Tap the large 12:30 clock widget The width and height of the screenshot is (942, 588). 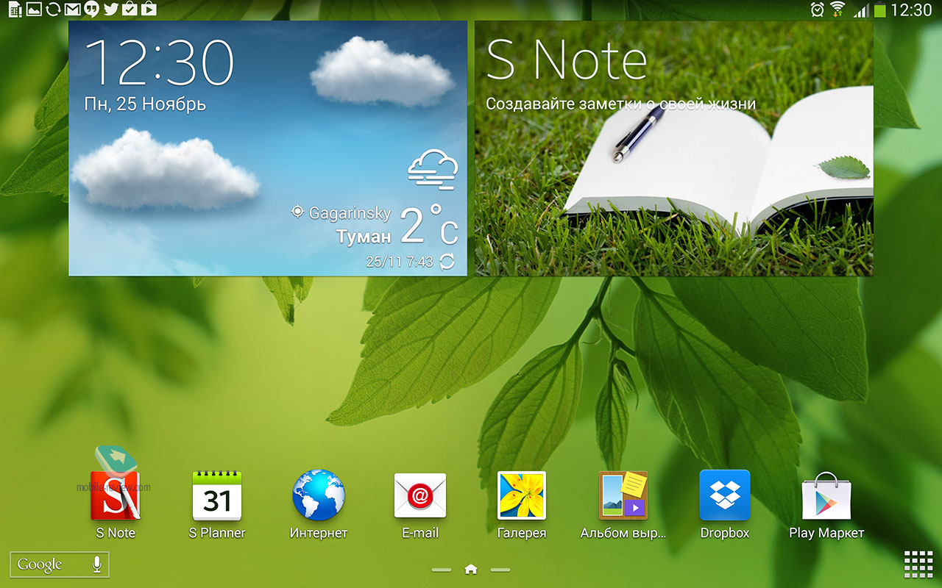click(160, 62)
